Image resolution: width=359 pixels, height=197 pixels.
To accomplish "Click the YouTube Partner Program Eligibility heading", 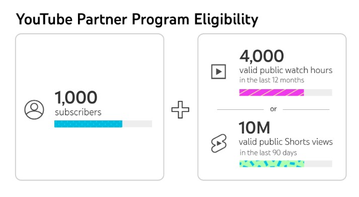I will coord(137,19).
